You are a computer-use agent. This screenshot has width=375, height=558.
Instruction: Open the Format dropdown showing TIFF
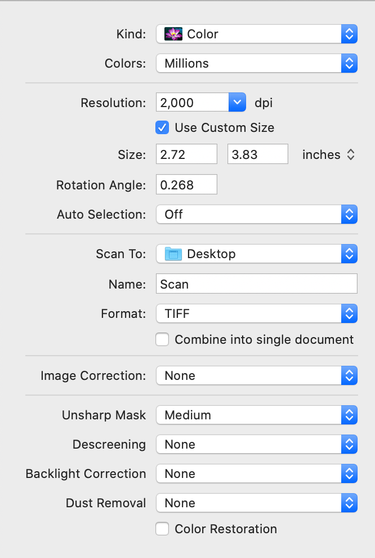(349, 313)
